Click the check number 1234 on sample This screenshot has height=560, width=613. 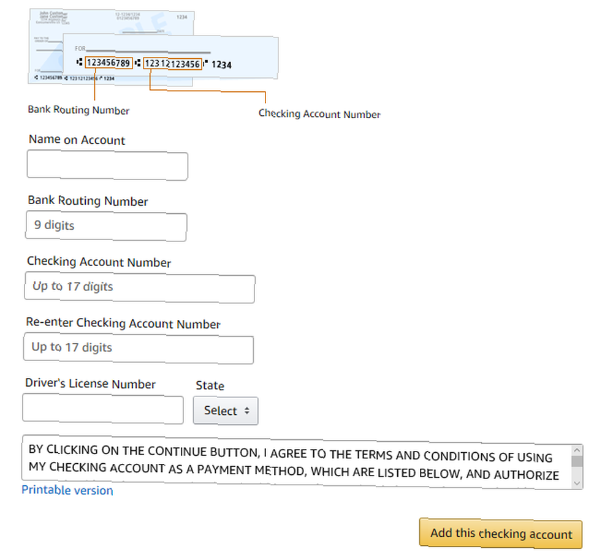point(221,65)
